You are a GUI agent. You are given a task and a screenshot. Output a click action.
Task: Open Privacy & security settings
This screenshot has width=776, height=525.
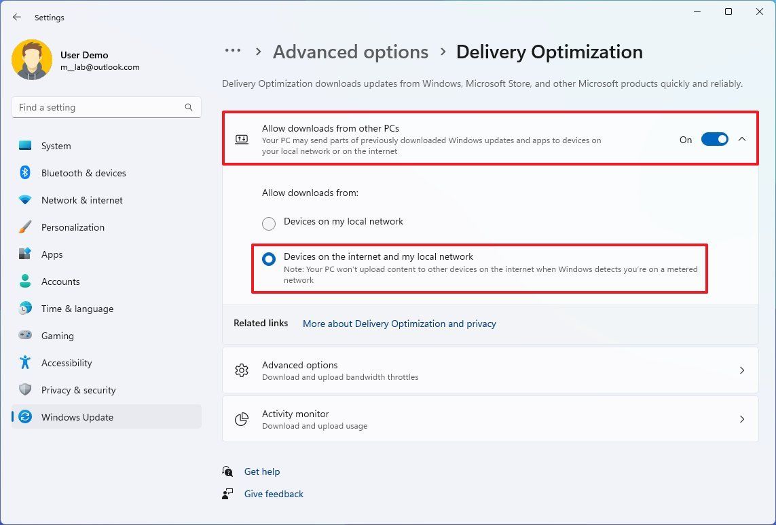[x=107, y=390]
